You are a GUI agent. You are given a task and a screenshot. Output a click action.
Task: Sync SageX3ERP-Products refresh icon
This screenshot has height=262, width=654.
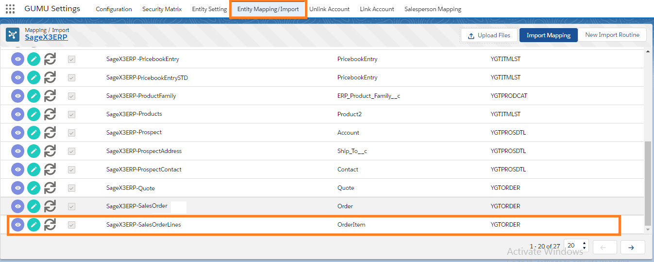coord(50,114)
